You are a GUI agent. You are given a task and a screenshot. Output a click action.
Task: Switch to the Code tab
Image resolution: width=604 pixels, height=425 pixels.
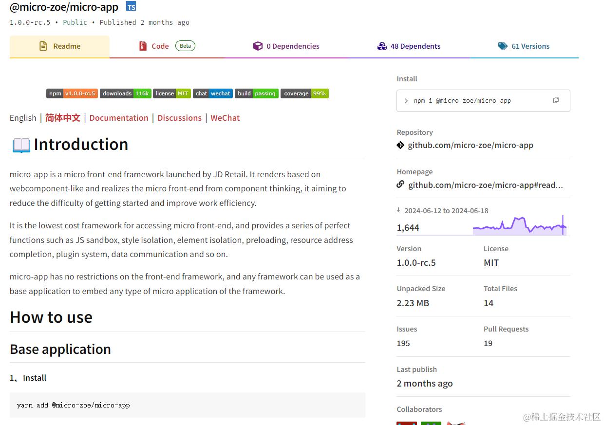[167, 47]
